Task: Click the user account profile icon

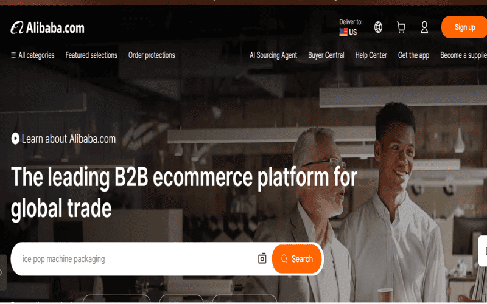Action: pos(424,27)
